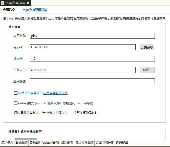The width and height of the screenshot is (170, 147).
Task: Click the 页面入口 field with index.html
Action: pos(83,70)
